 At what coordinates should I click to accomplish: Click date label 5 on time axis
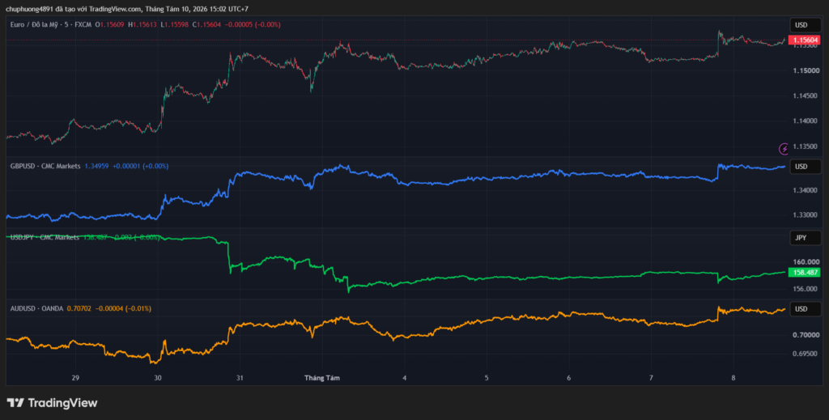(487, 378)
